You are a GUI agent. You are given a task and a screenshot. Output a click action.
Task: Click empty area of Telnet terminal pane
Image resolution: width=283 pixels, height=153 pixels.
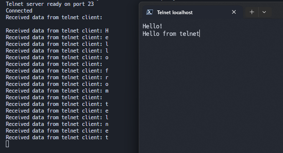pyautogui.click(x=211, y=94)
